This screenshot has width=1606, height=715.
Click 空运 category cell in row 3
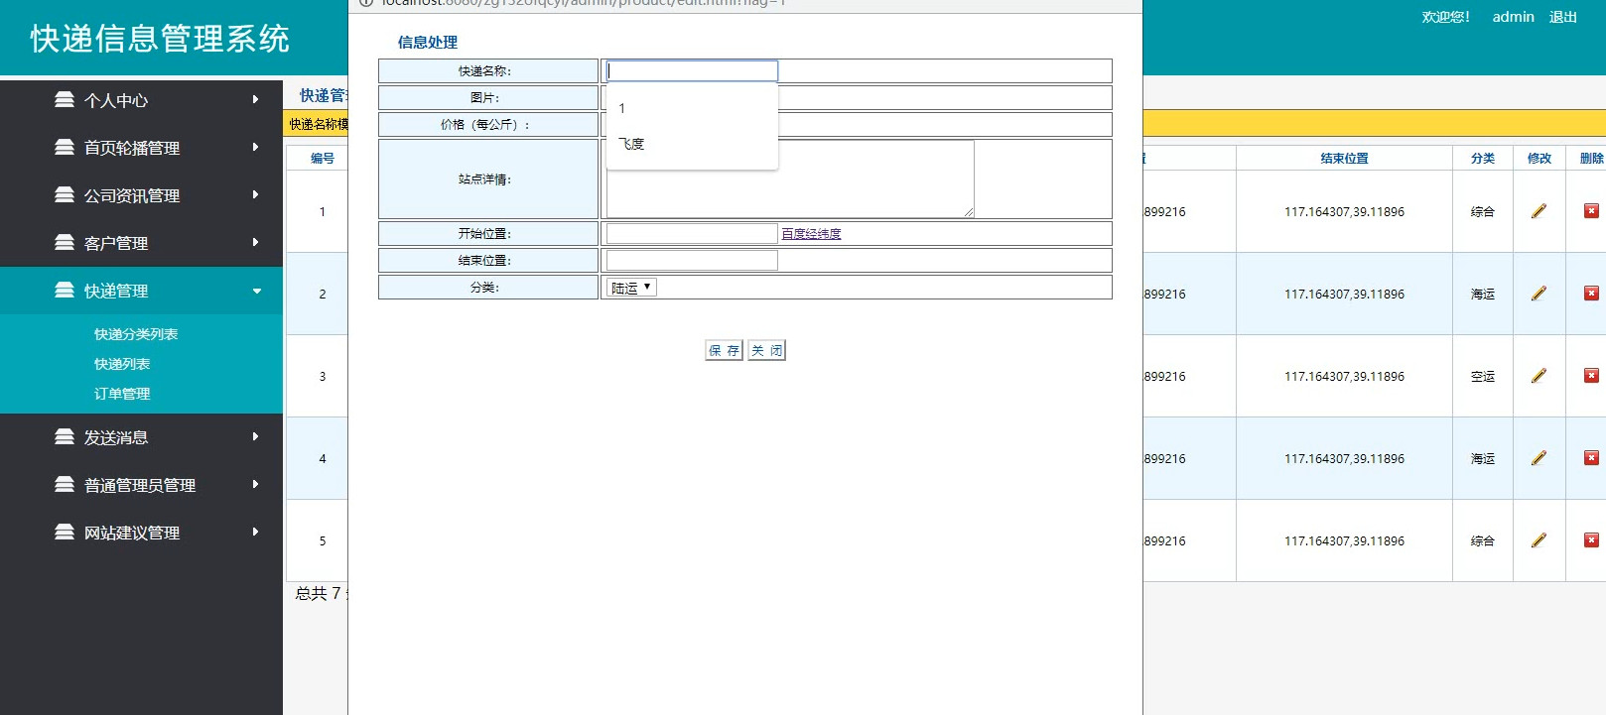pos(1483,377)
